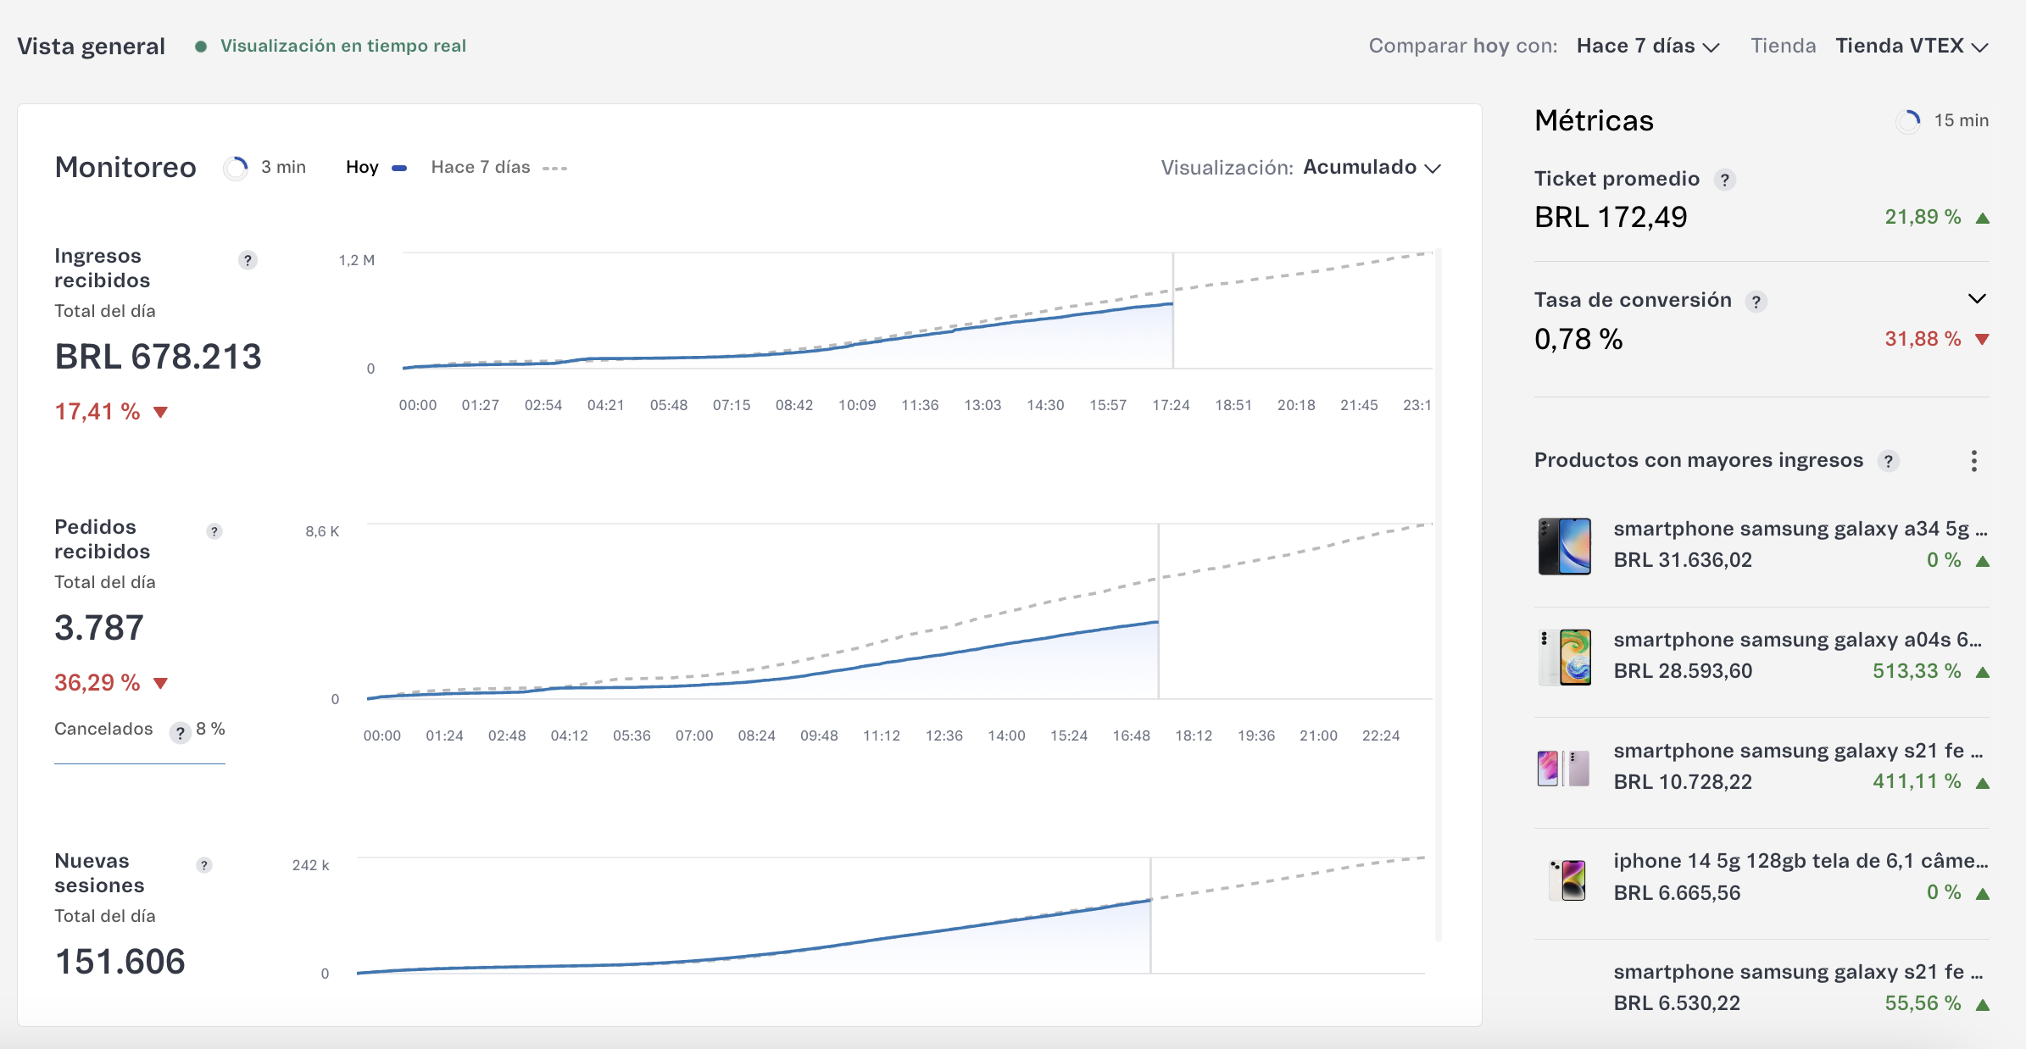Click help icon beside Tasa de conversión
2026x1049 pixels.
pyautogui.click(x=1756, y=301)
